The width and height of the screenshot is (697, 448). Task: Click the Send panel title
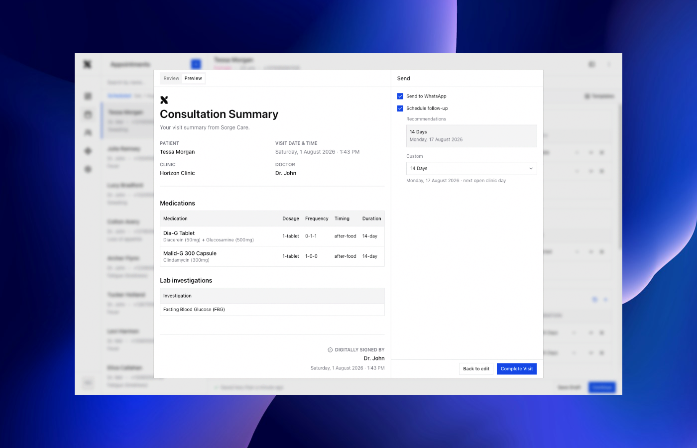(404, 78)
